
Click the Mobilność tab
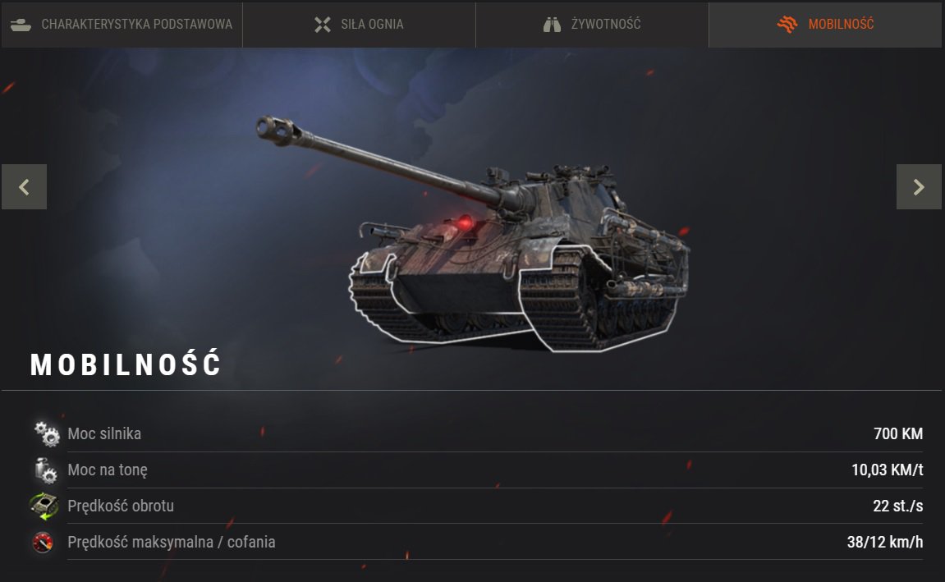825,24
